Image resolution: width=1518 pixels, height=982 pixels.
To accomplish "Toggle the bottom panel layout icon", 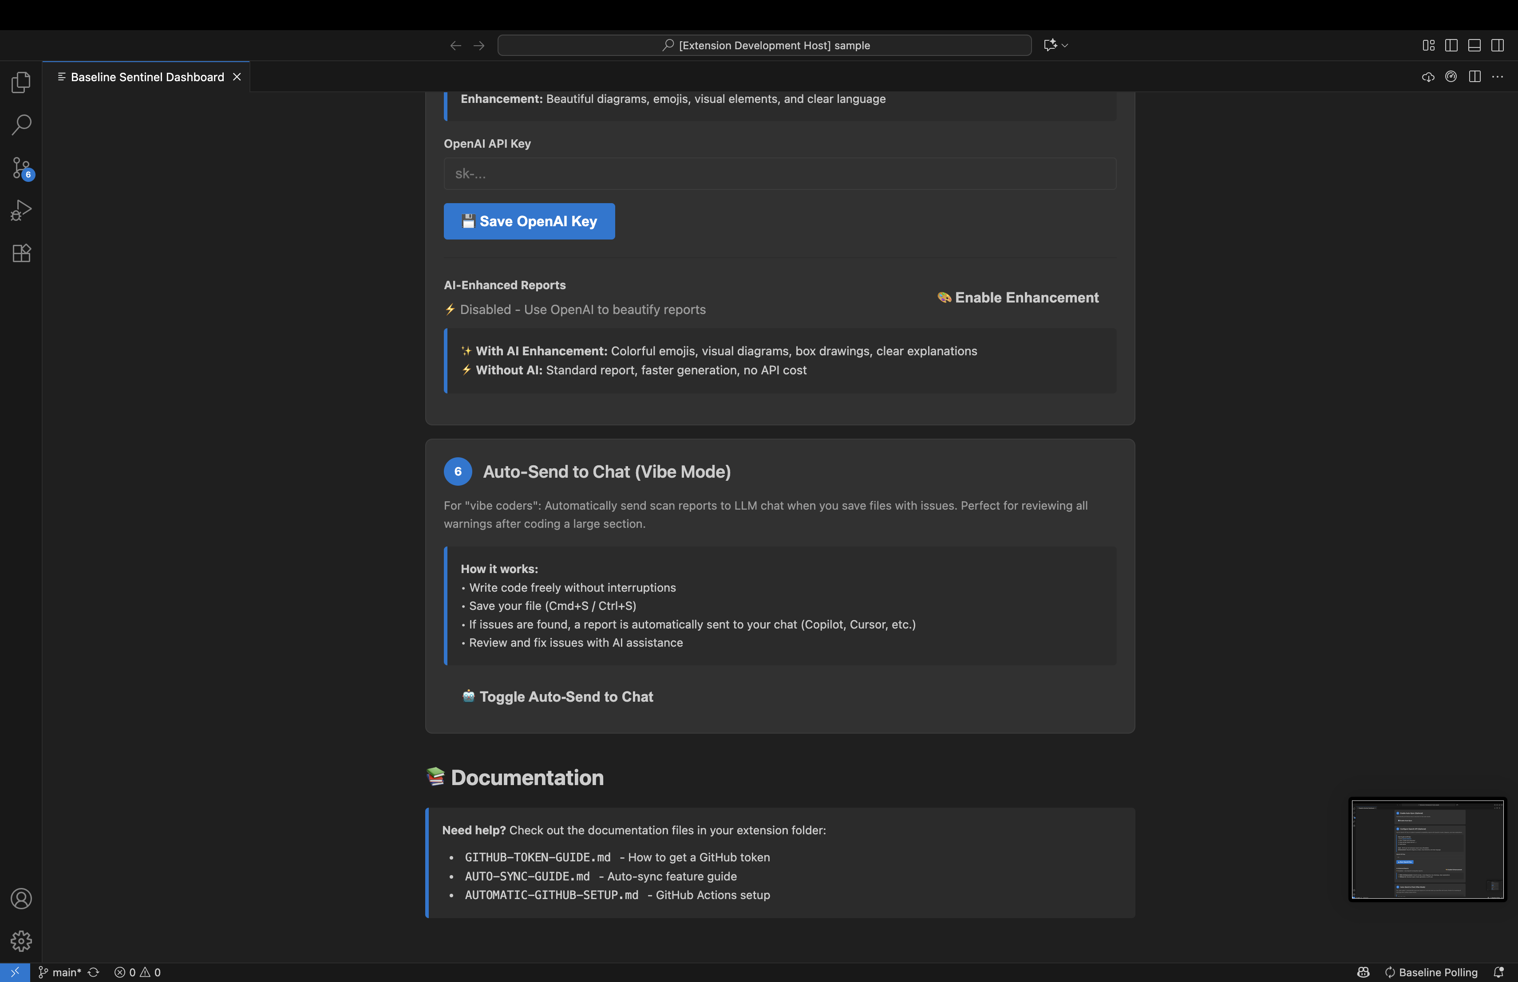I will [1474, 45].
